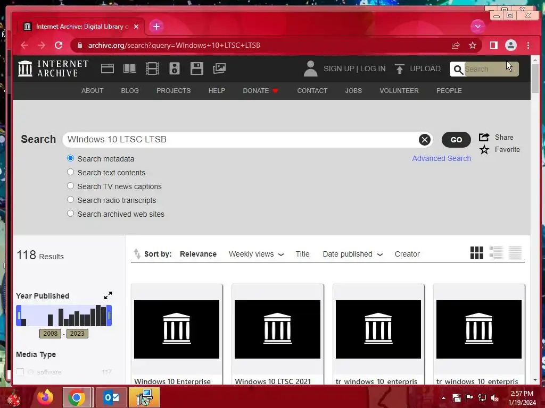The image size is (545, 408).
Task: Open the Texts book icon
Action: 130,69
